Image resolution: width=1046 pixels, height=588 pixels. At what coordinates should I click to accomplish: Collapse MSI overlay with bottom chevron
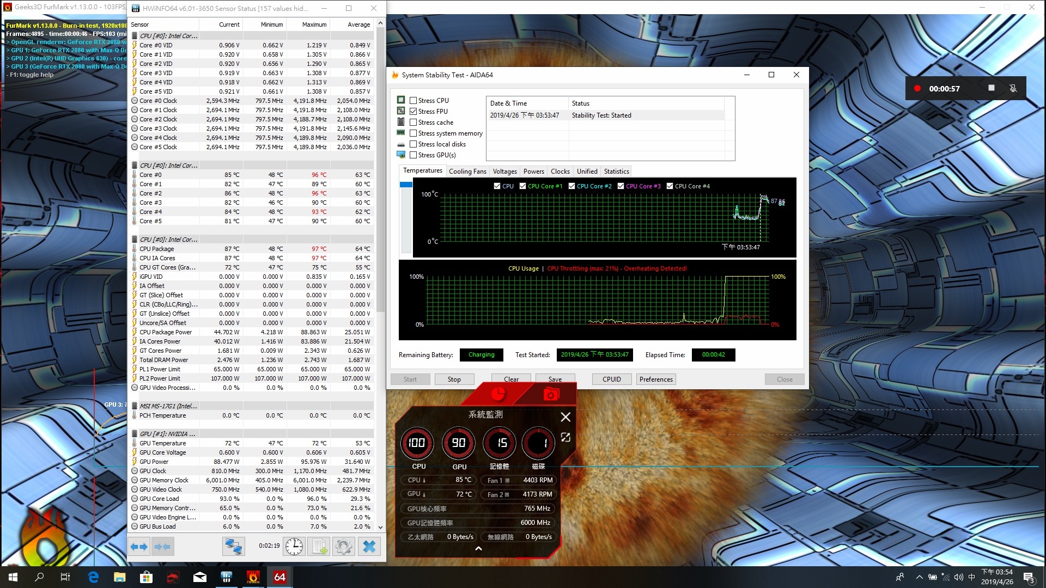click(x=478, y=549)
